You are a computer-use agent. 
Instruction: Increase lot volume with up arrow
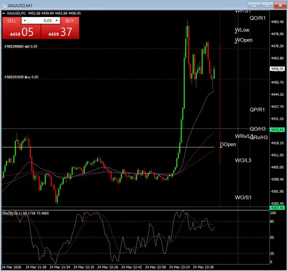coord(57,21)
